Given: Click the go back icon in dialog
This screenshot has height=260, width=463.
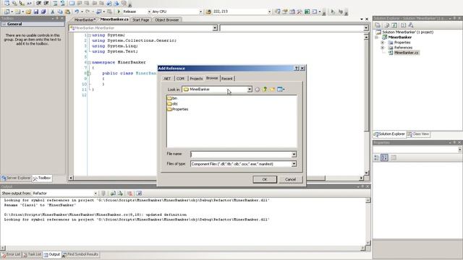Looking at the screenshot, I should point(258,90).
